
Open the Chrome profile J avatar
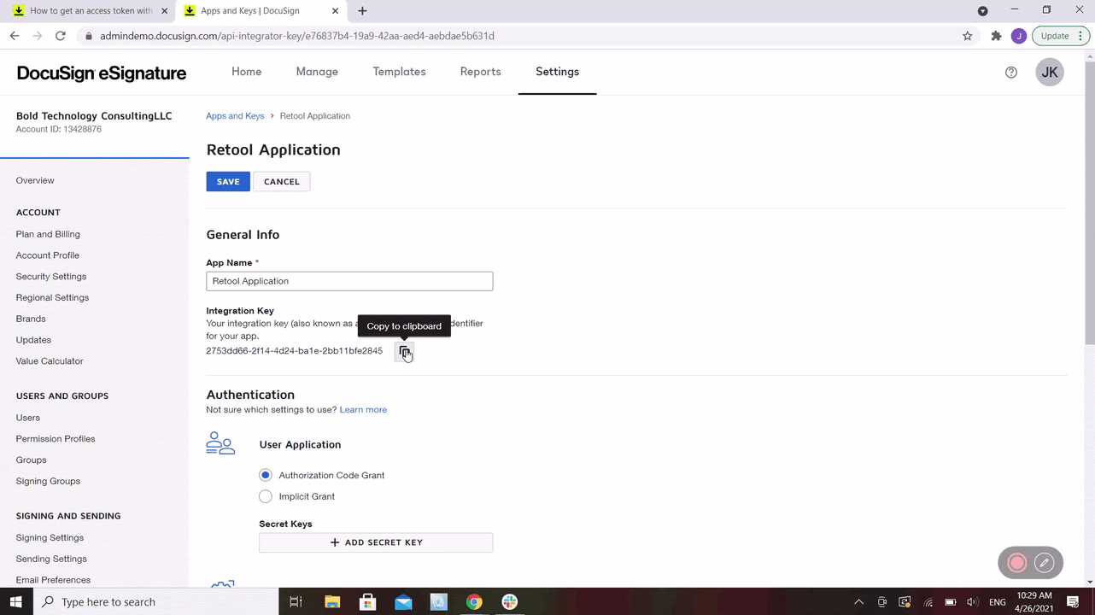click(x=1018, y=36)
